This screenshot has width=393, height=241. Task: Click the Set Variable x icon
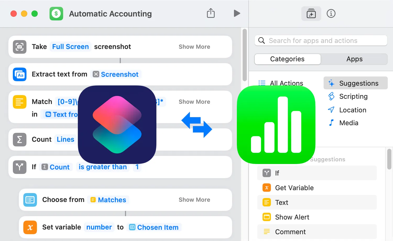[30, 227]
